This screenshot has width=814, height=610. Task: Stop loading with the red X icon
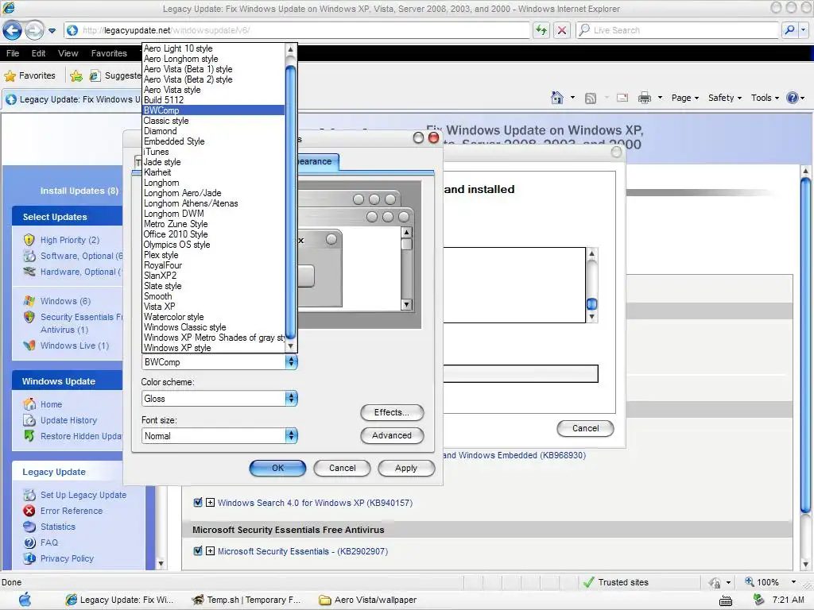(562, 30)
